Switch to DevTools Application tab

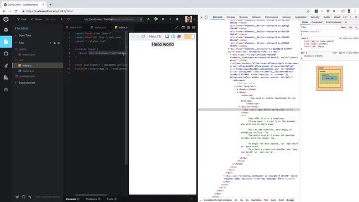coord(301,17)
